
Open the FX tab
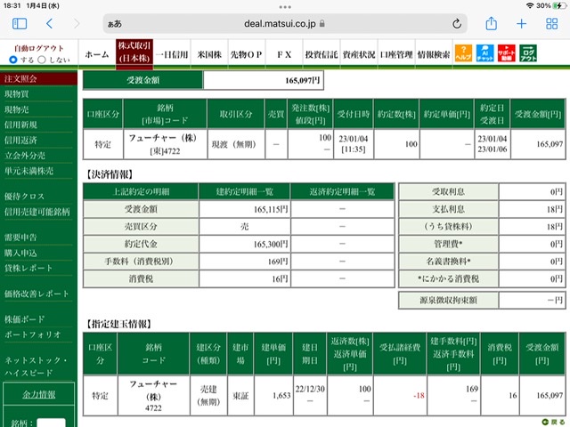[284, 54]
